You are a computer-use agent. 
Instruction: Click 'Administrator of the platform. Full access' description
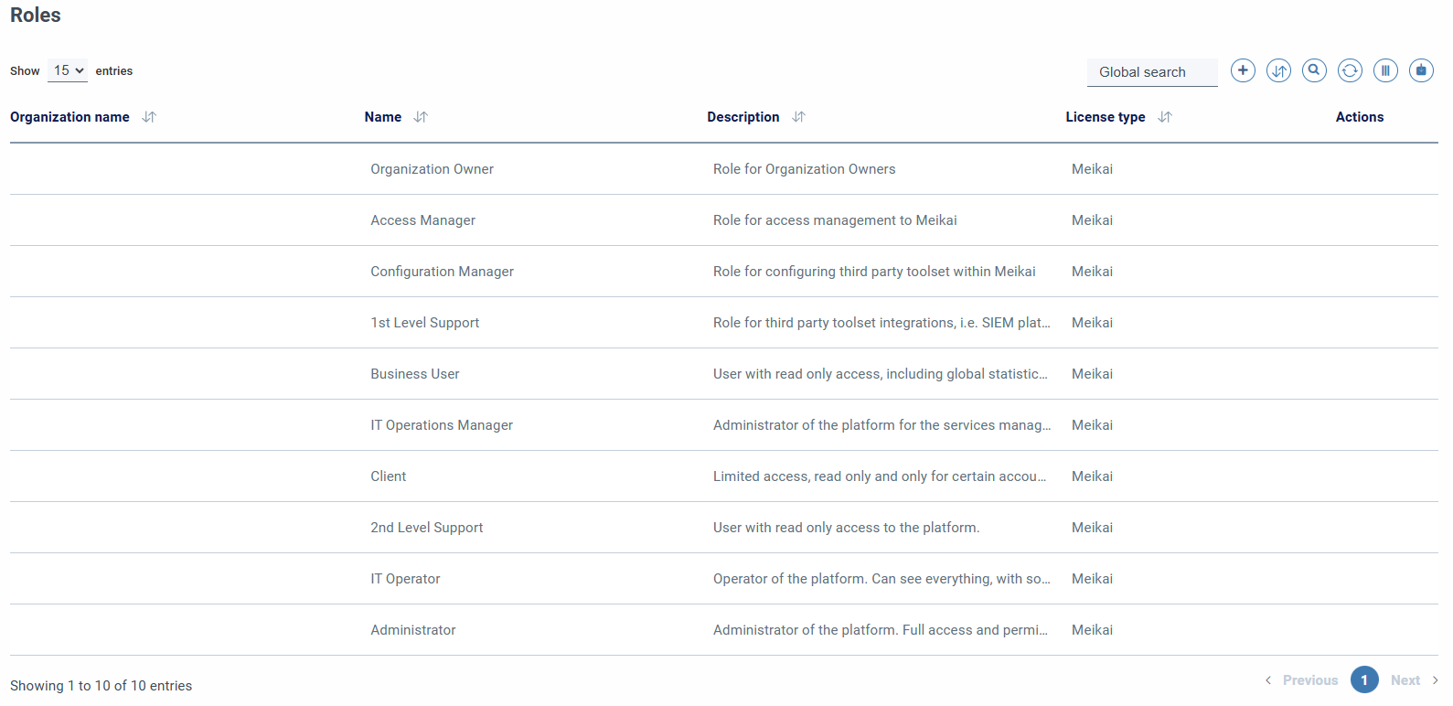[x=881, y=630]
